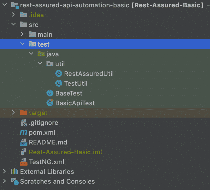
Task: Click the Scratches and Consoles icon
Action: [15, 181]
